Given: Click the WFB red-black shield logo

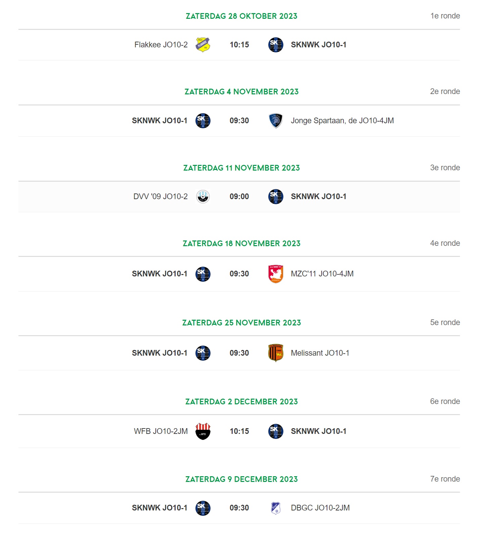Looking at the screenshot, I should (x=203, y=432).
